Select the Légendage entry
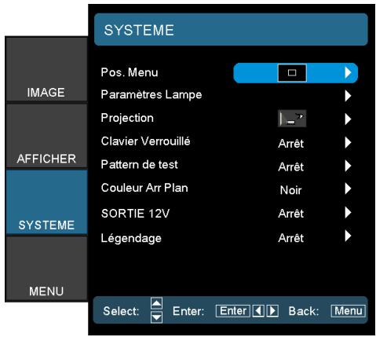The width and height of the screenshot is (376, 337). pos(131,238)
